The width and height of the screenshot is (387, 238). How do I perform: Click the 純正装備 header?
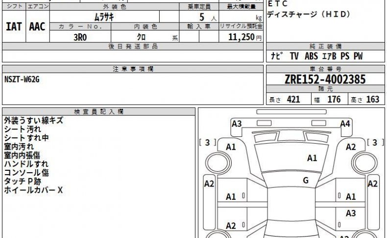[x=325, y=46]
